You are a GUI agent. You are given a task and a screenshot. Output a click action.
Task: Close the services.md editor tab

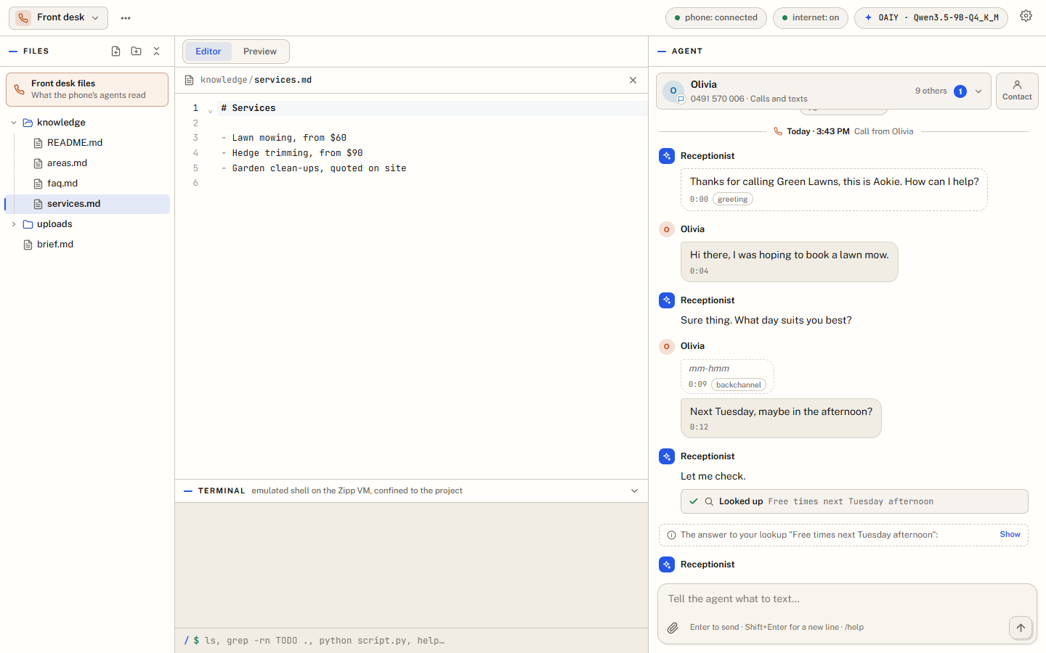[x=633, y=81]
